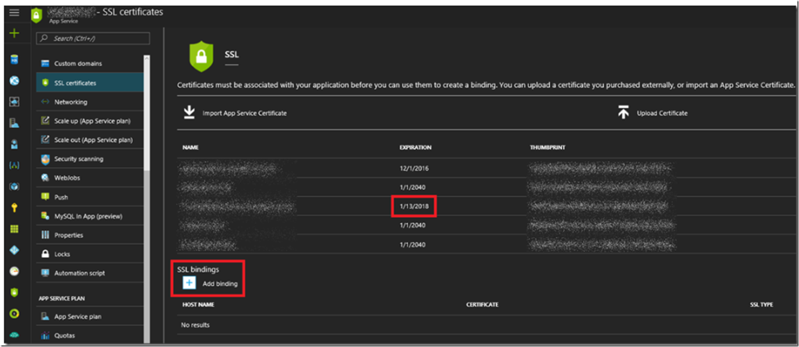Select SSL certificates in the menu
Viewport: 799px width, 347px height.
[90, 83]
